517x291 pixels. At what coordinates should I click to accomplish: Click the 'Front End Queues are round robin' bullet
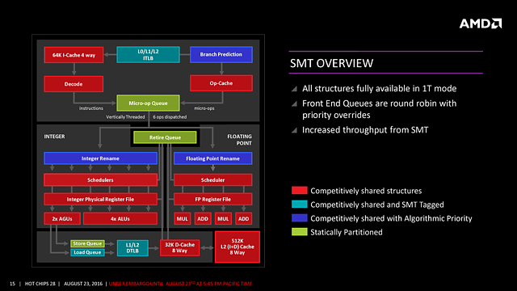pos(379,109)
